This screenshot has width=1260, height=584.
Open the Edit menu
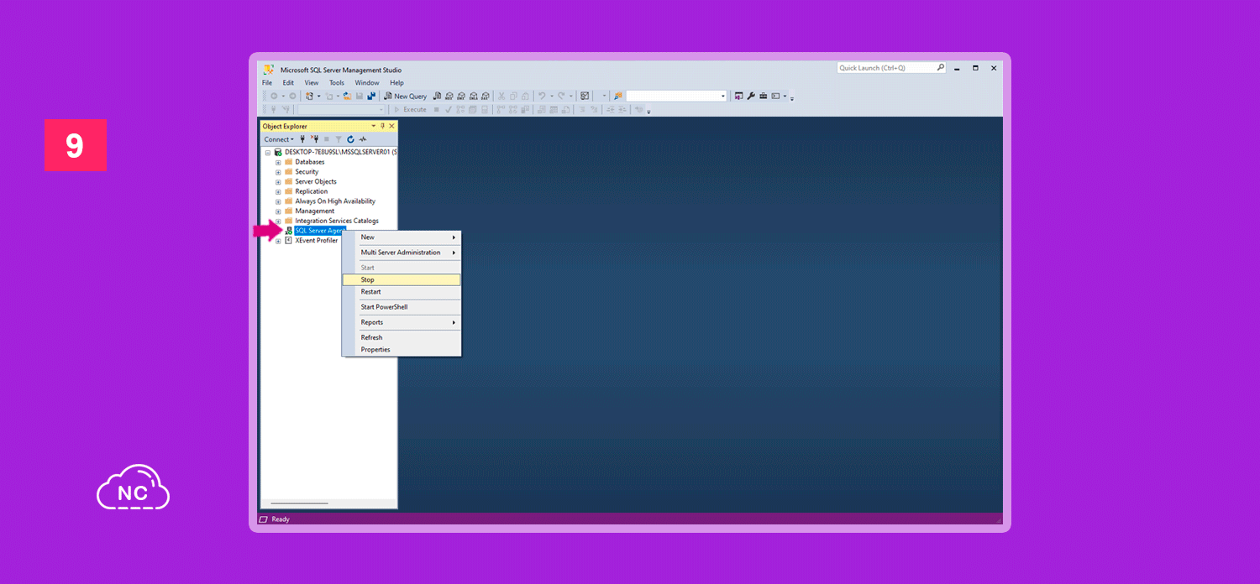click(x=288, y=83)
